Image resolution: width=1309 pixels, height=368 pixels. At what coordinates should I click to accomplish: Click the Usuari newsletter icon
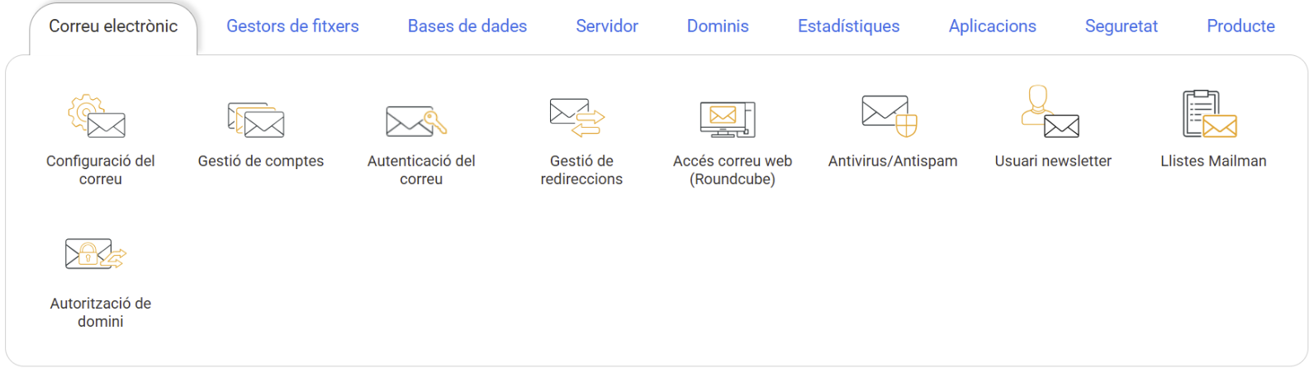1050,111
